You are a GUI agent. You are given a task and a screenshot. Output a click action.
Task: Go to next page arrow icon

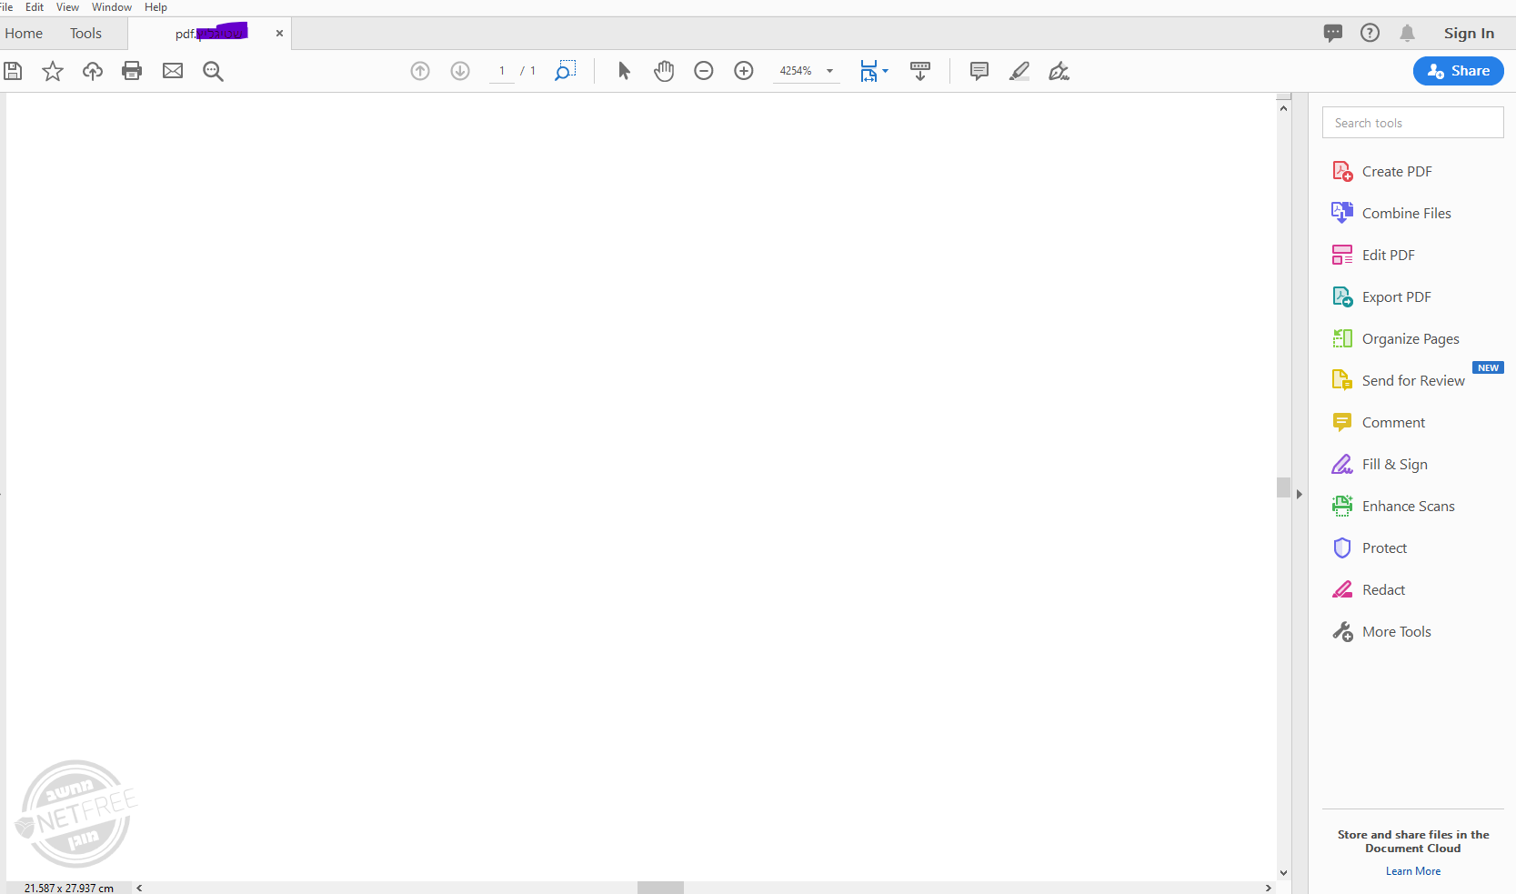pos(460,71)
